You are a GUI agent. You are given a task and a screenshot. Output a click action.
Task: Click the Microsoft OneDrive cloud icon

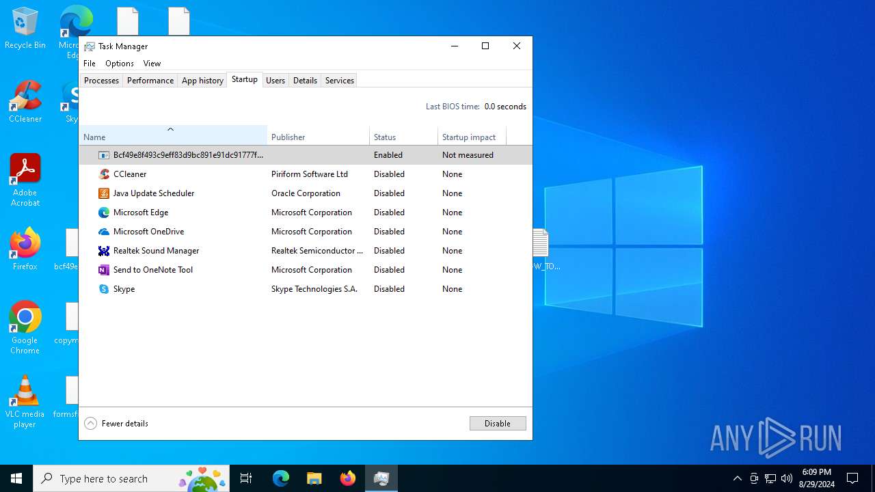click(104, 232)
